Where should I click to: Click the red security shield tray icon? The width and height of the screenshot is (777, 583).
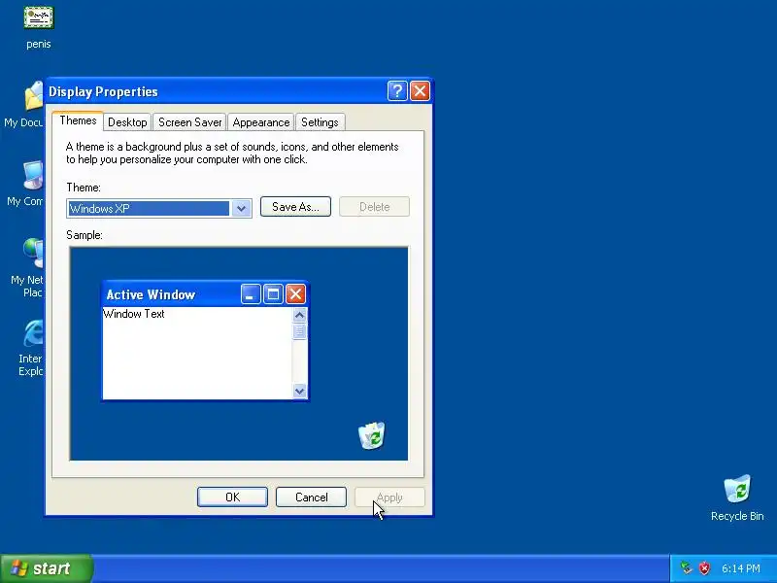tap(704, 567)
